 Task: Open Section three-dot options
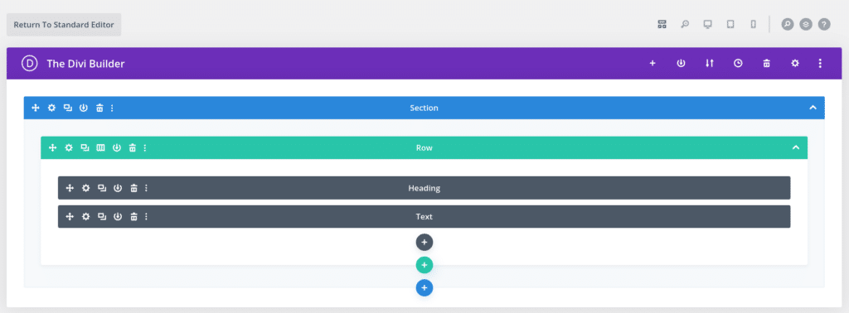pyautogui.click(x=112, y=108)
